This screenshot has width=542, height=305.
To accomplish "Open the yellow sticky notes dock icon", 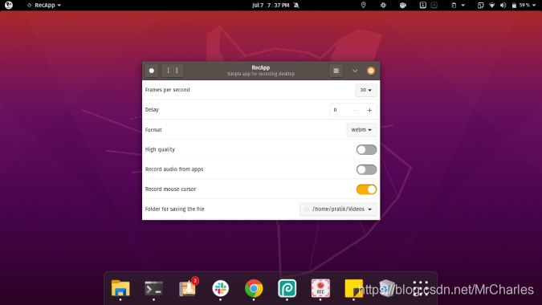I will pyautogui.click(x=353, y=288).
